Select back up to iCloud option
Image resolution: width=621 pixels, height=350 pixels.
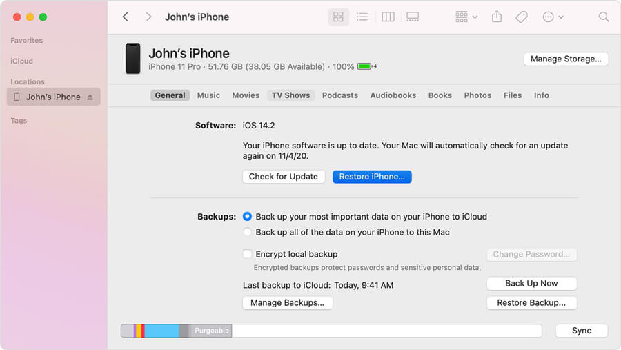coord(248,217)
